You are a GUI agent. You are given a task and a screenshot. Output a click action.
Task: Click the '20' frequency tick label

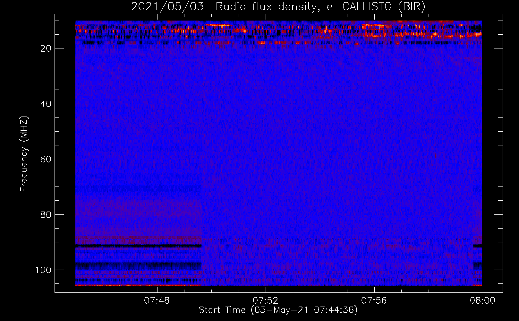tap(46, 48)
